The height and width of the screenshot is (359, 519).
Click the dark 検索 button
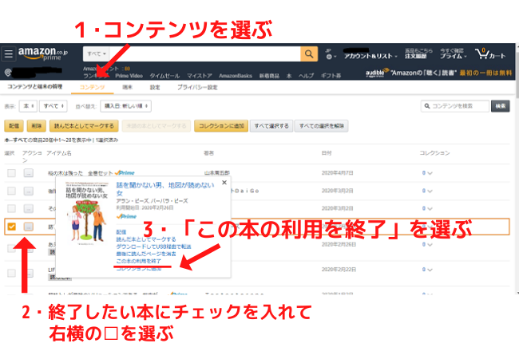[x=500, y=106]
